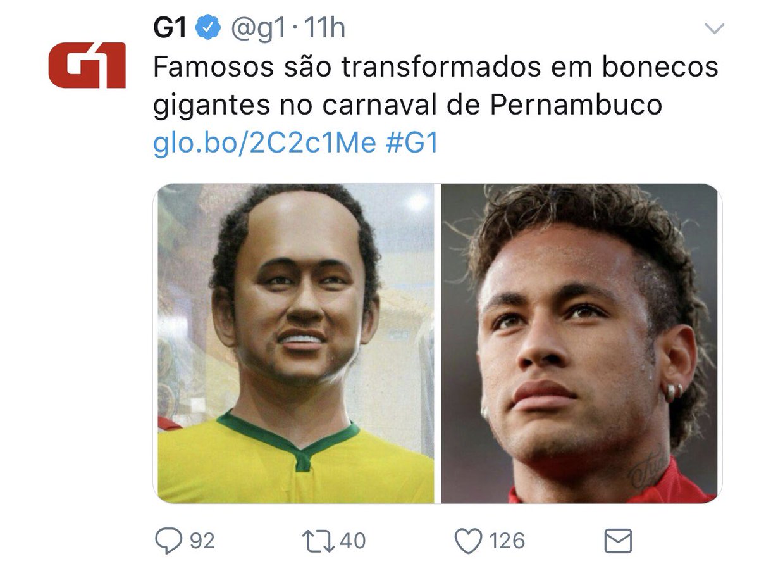Image resolution: width=759 pixels, height=566 pixels.
Task: Click the 11h timestamp
Action: [325, 28]
